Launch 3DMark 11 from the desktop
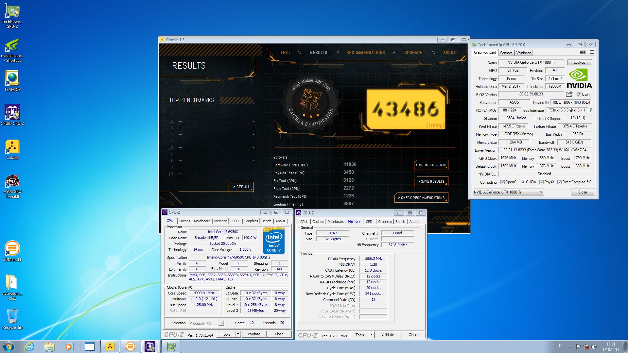This screenshot has width=628, height=353. (x=12, y=251)
